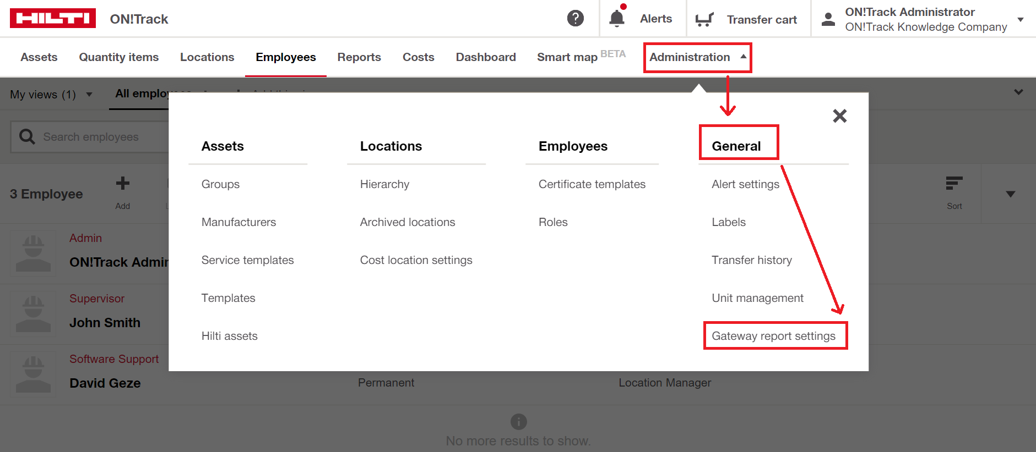1036x452 pixels.
Task: Click the Transfer cart label
Action: point(762,20)
